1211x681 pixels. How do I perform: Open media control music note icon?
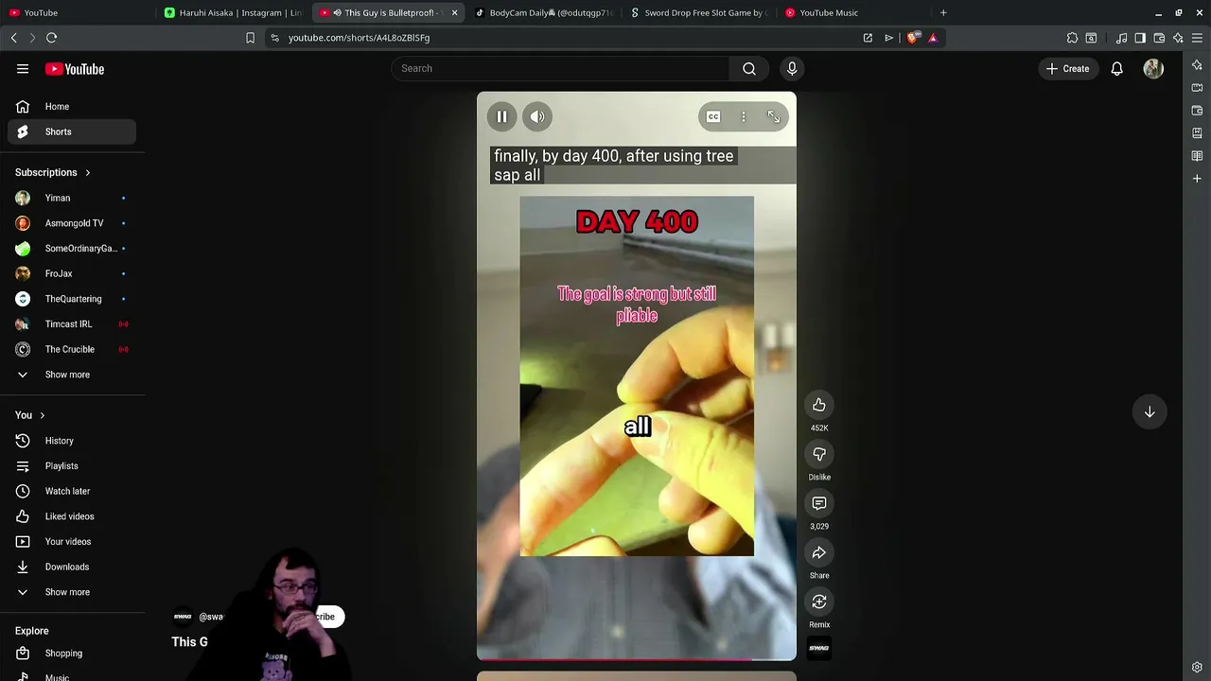[x=1121, y=38]
